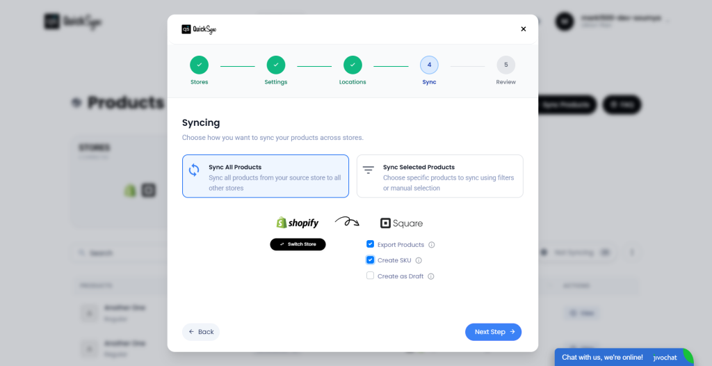
Task: Show info for Create as Draft
Action: click(431, 276)
